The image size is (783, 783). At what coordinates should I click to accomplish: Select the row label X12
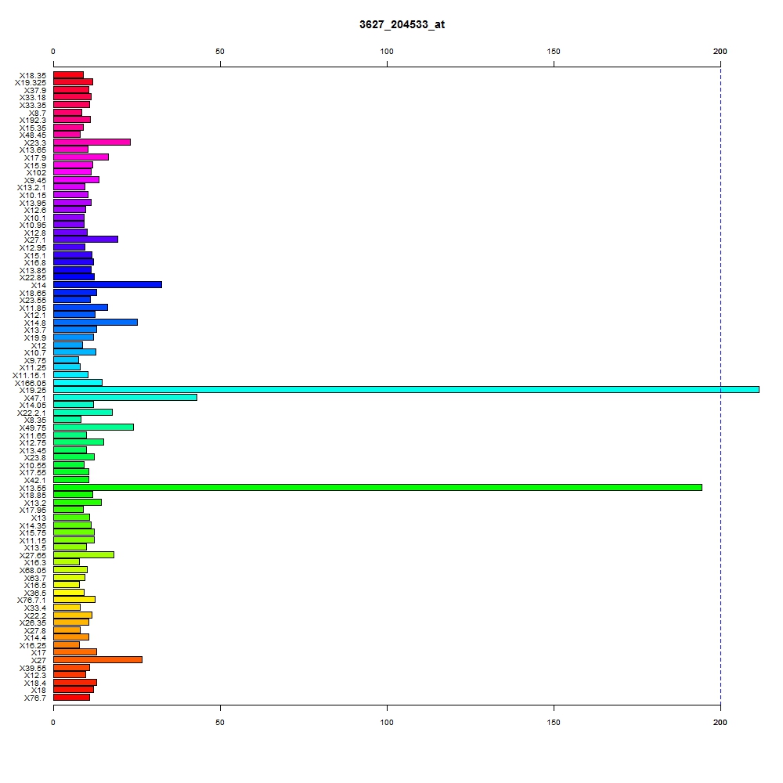pyautogui.click(x=39, y=345)
